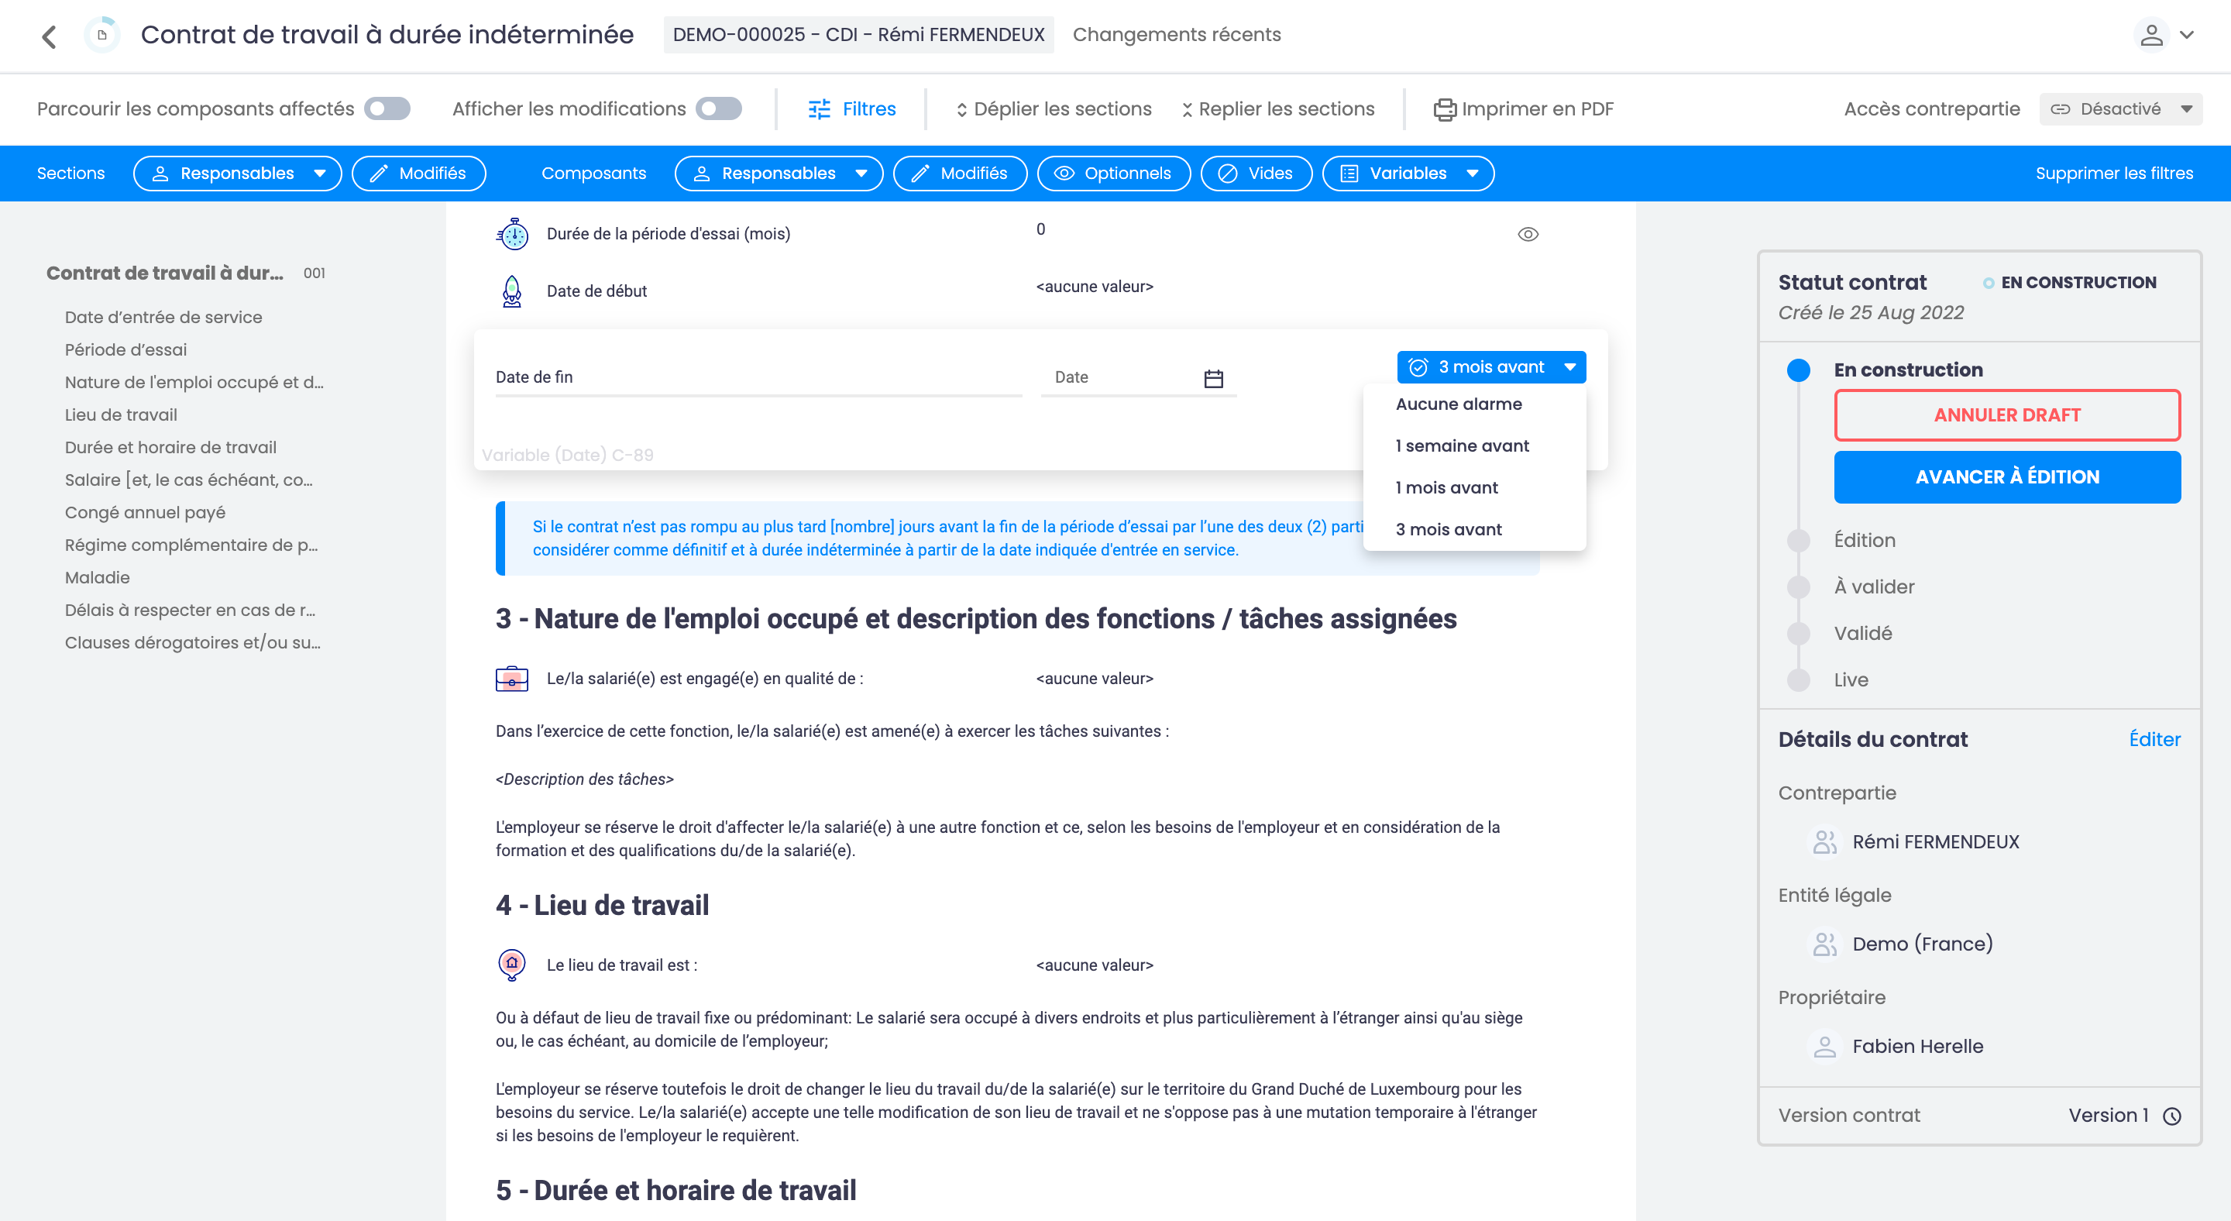Toggle visibility eye next to période d'essai value
2231x1221 pixels.
[x=1528, y=233]
